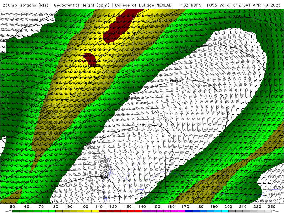The height and width of the screenshot is (213, 284).
Task: Select the 10500 height contour label
Action: pos(145,125)
